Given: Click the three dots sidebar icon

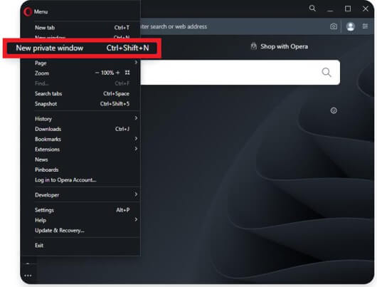Looking at the screenshot, I should pyautogui.click(x=28, y=276).
